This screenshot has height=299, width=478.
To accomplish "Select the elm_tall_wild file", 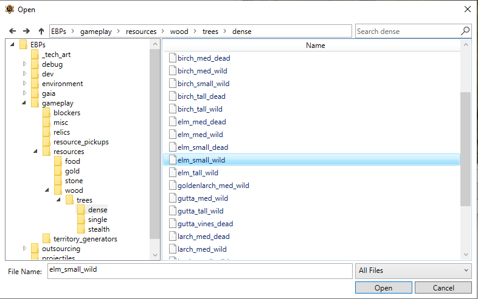I will tap(198, 173).
